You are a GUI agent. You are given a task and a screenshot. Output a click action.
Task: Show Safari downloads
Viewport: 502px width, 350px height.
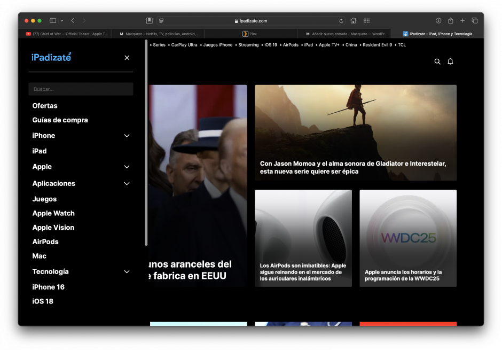(x=438, y=20)
